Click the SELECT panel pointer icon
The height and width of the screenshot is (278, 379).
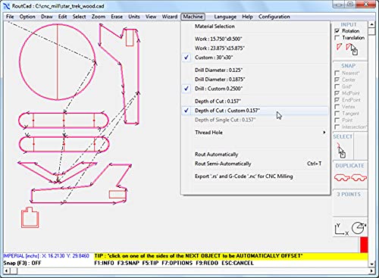pos(341,150)
